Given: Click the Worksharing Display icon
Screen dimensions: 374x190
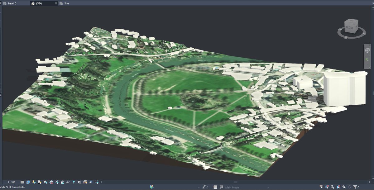Looking at the screenshot, I should (79, 182).
